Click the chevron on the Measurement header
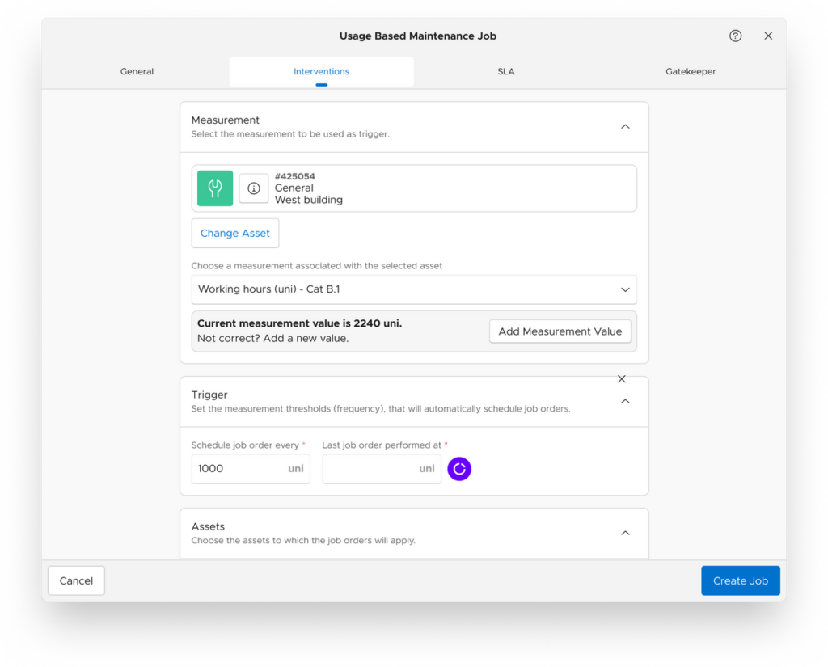The height and width of the screenshot is (667, 828). click(625, 126)
